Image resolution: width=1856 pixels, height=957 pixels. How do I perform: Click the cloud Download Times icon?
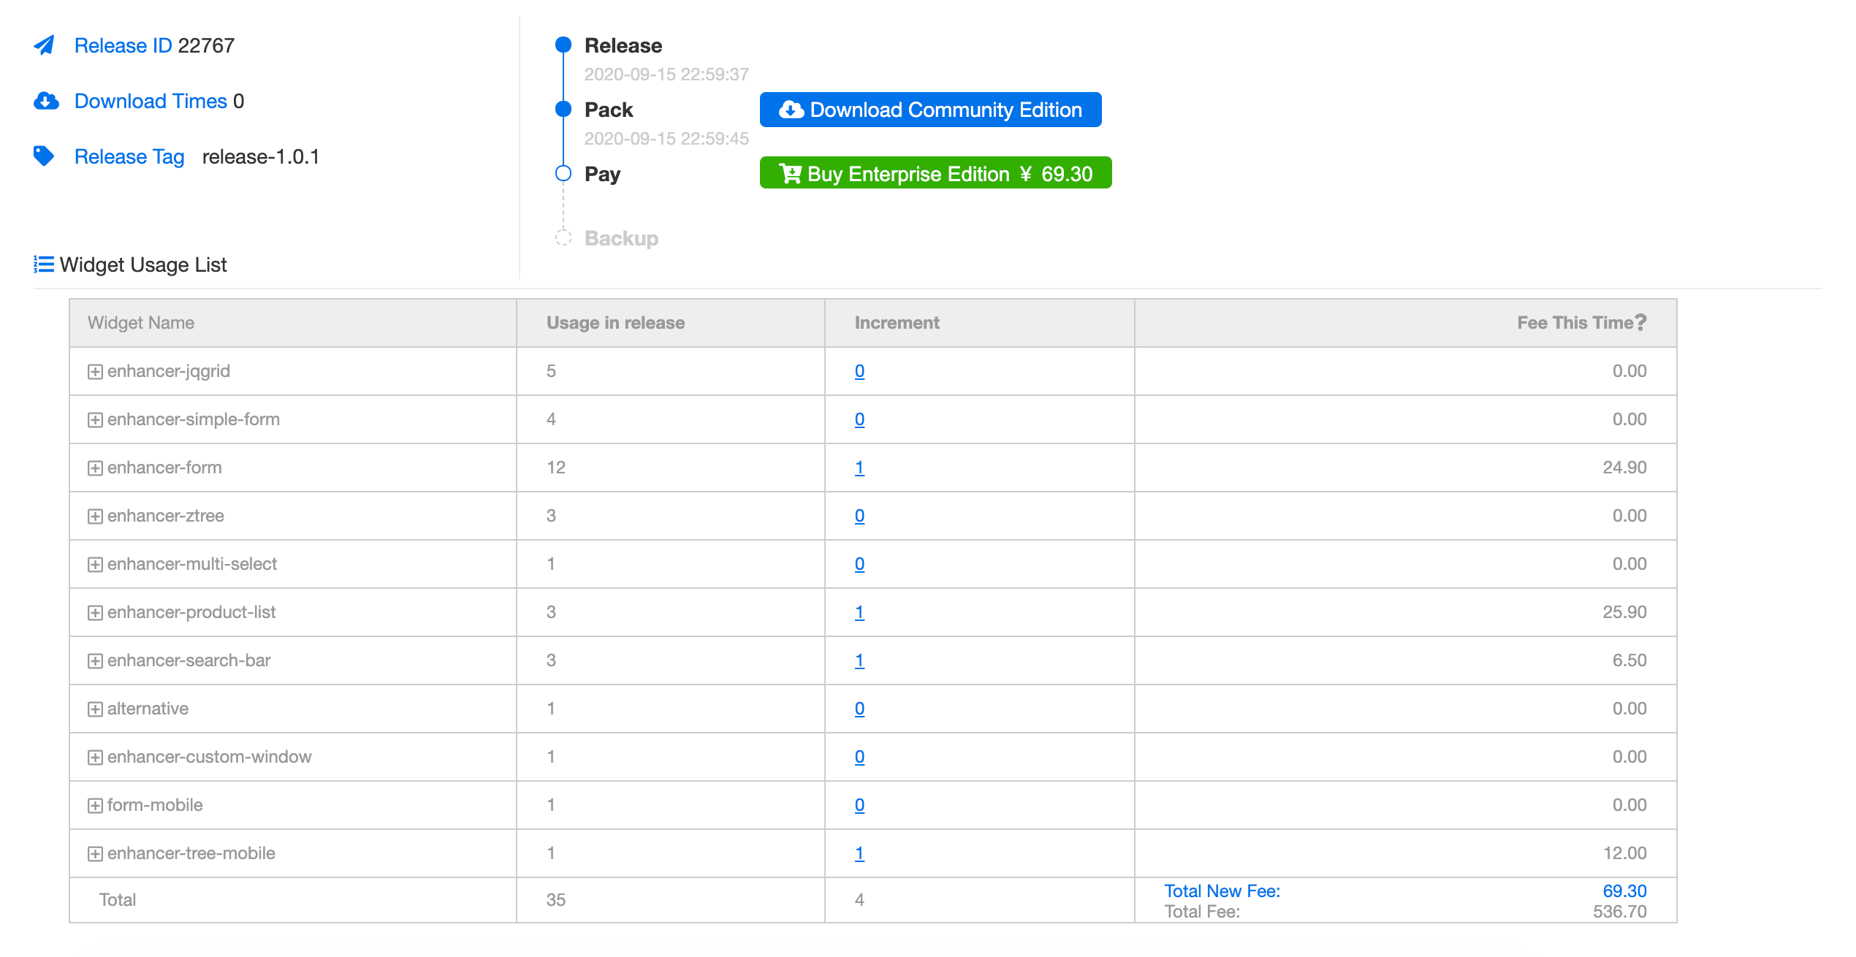coord(46,101)
